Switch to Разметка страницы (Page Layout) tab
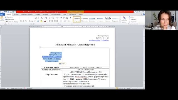Screen dimensions: 178x100 27,14
